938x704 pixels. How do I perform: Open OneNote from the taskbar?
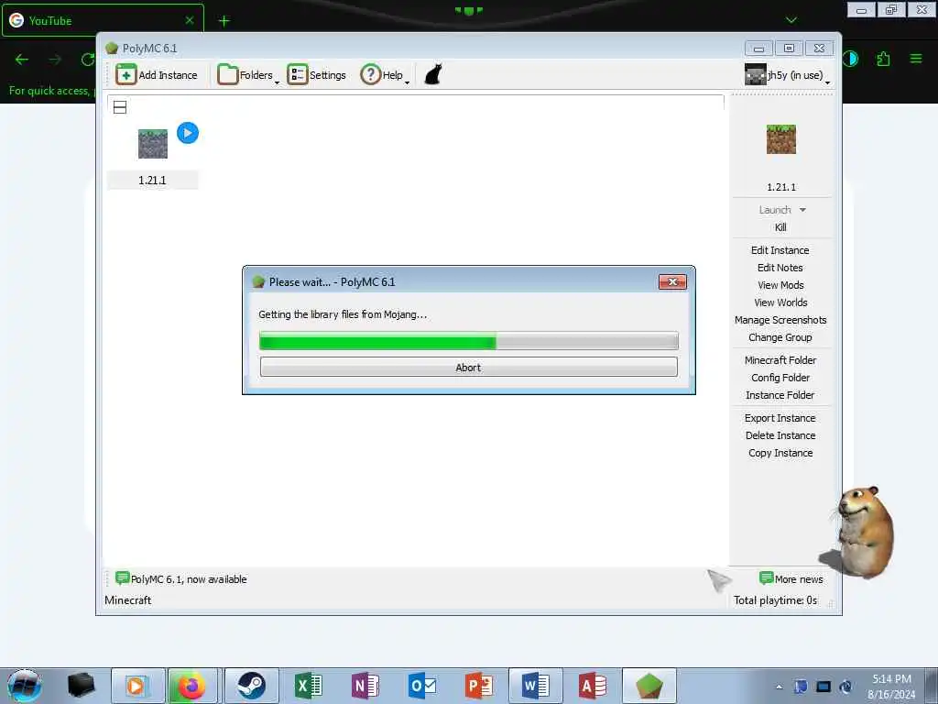(365, 686)
